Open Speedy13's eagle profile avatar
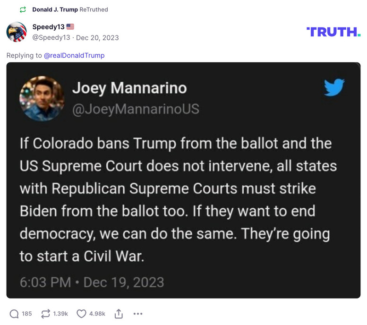This screenshot has height=325, width=367. pos(16,32)
